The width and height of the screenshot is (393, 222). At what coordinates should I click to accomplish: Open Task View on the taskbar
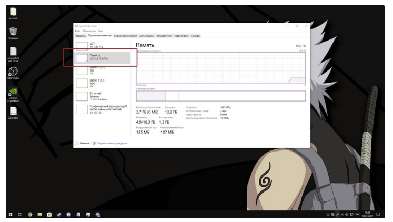[x=20, y=215]
